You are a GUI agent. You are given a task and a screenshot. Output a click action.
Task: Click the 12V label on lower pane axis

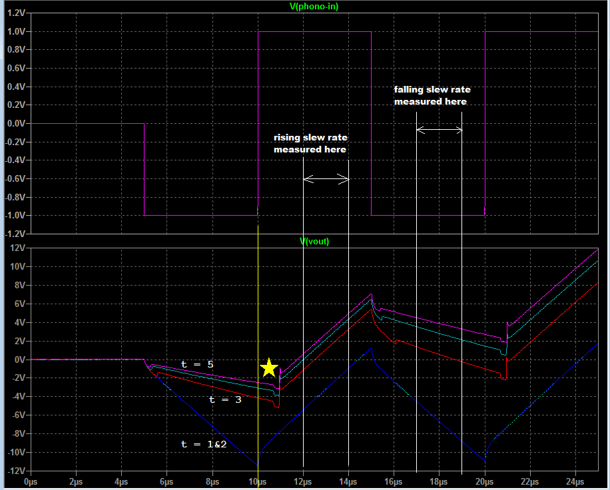18,248
